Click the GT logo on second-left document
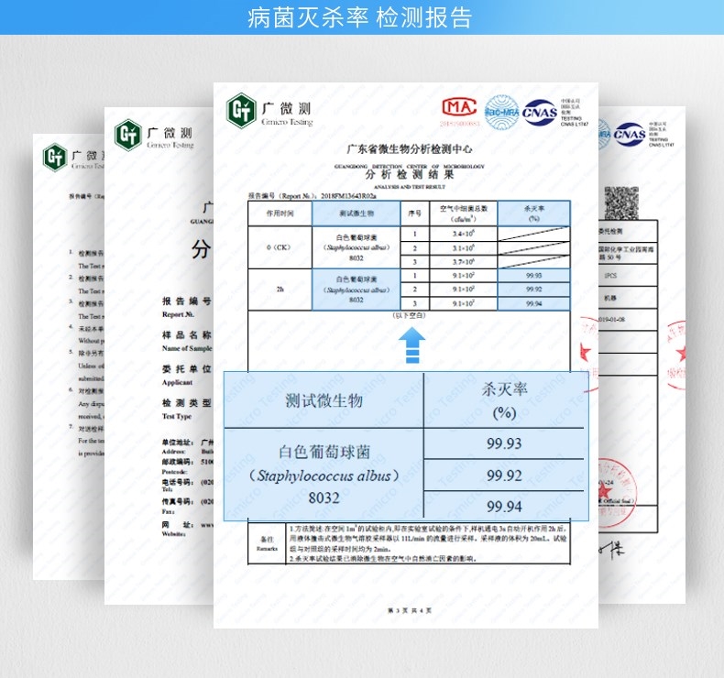The image size is (724, 678). click(127, 134)
